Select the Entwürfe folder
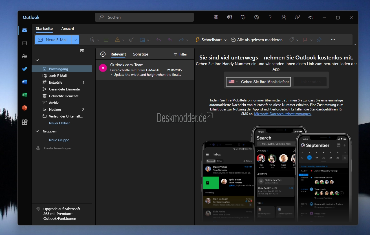This screenshot has height=235, width=370. [x=62, y=82]
